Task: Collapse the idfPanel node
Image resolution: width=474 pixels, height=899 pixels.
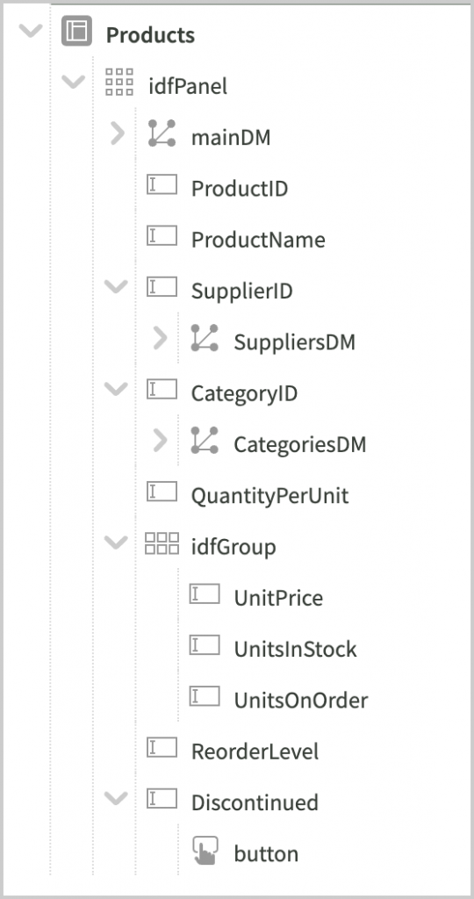Action: coord(74,82)
